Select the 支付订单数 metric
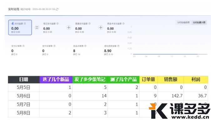211x121 pixels. coord(18,50)
